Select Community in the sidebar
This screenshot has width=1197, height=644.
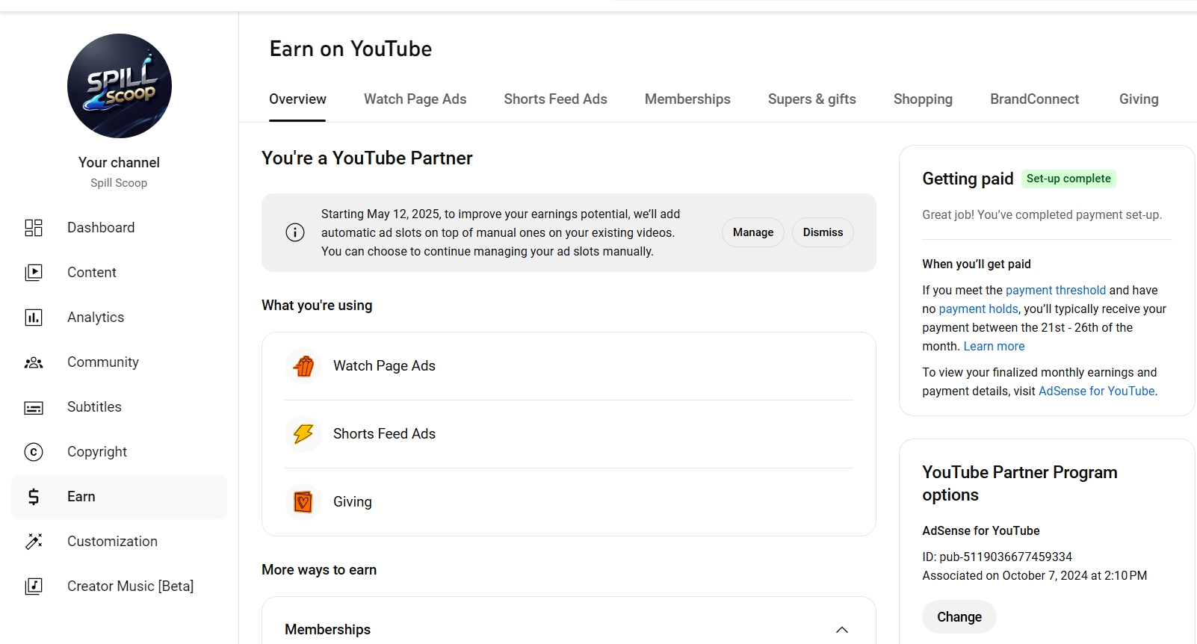[119, 362]
